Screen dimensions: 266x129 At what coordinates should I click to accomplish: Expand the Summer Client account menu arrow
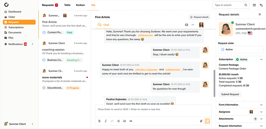click(33, 124)
